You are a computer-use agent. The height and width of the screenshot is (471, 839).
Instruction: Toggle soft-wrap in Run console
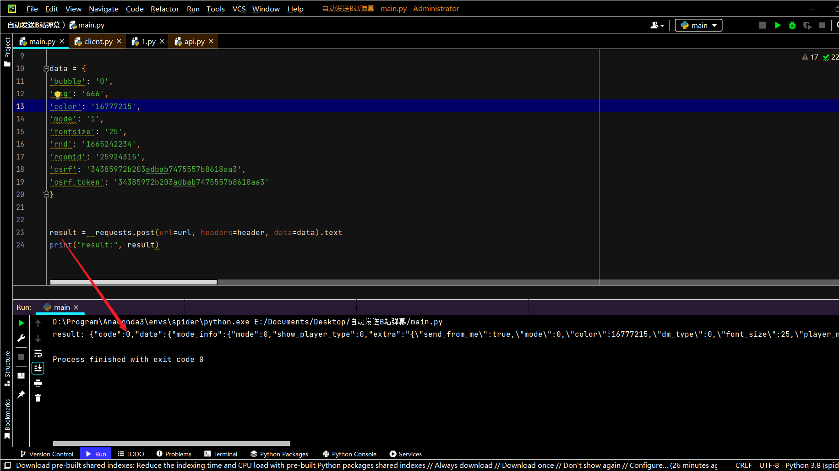[x=38, y=353]
